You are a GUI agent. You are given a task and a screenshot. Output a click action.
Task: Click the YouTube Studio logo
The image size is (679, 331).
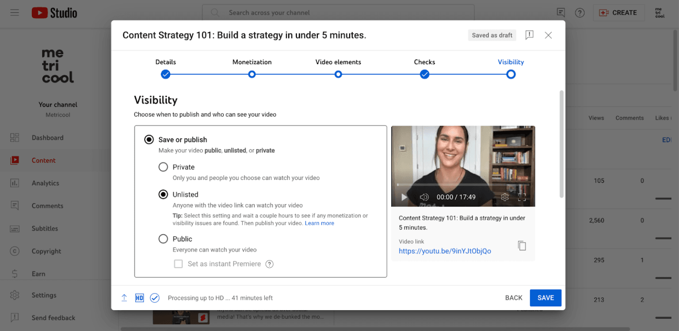pyautogui.click(x=54, y=12)
